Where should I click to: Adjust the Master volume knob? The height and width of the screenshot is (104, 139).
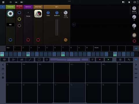pyautogui.click(x=134, y=8)
